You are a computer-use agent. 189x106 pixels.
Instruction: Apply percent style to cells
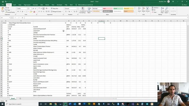coord(69,11)
